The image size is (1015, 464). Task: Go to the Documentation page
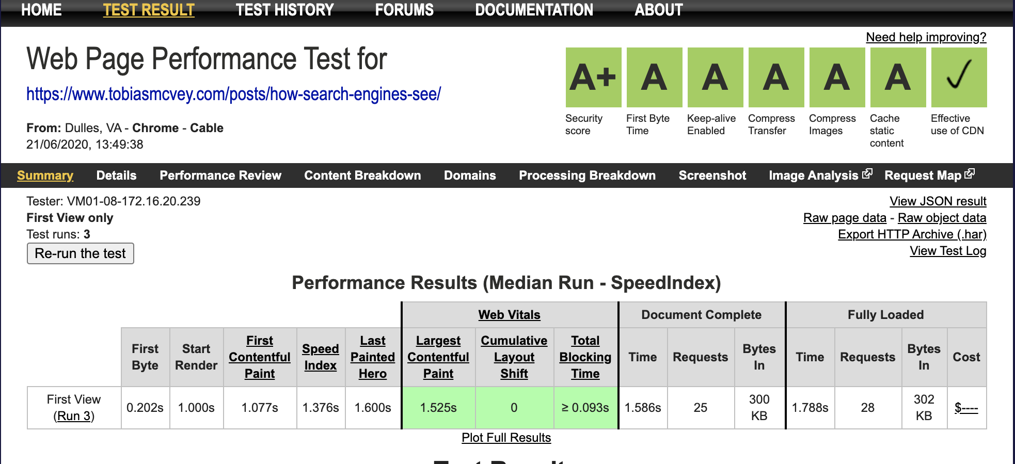pyautogui.click(x=534, y=10)
